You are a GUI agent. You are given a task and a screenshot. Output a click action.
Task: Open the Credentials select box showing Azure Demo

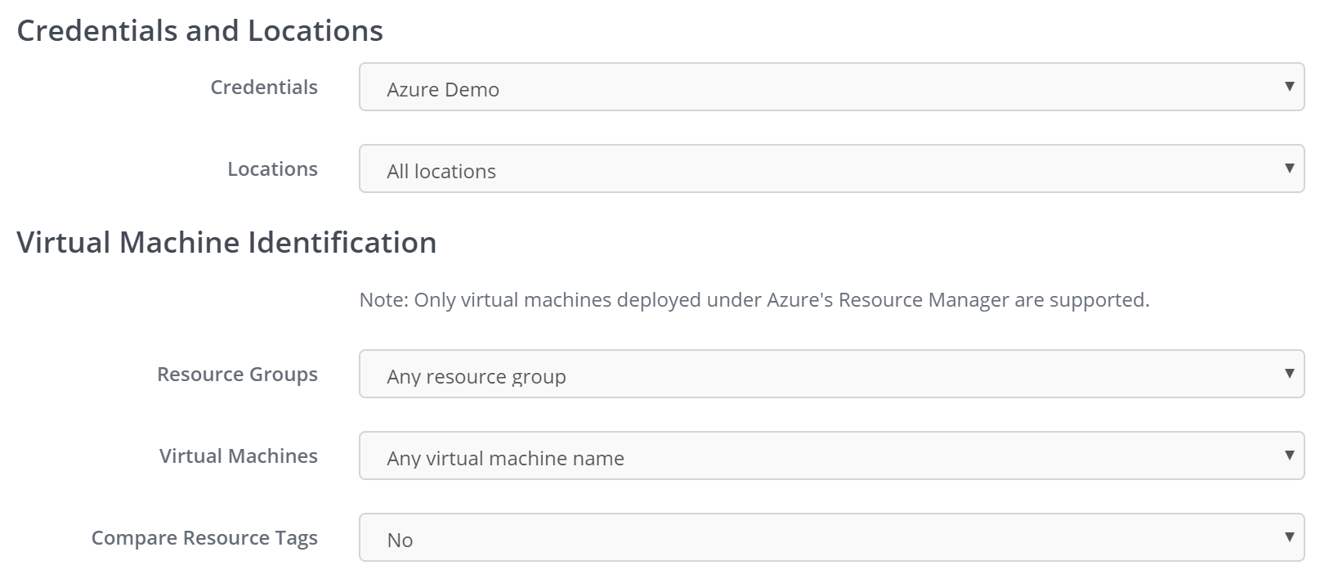coord(830,87)
